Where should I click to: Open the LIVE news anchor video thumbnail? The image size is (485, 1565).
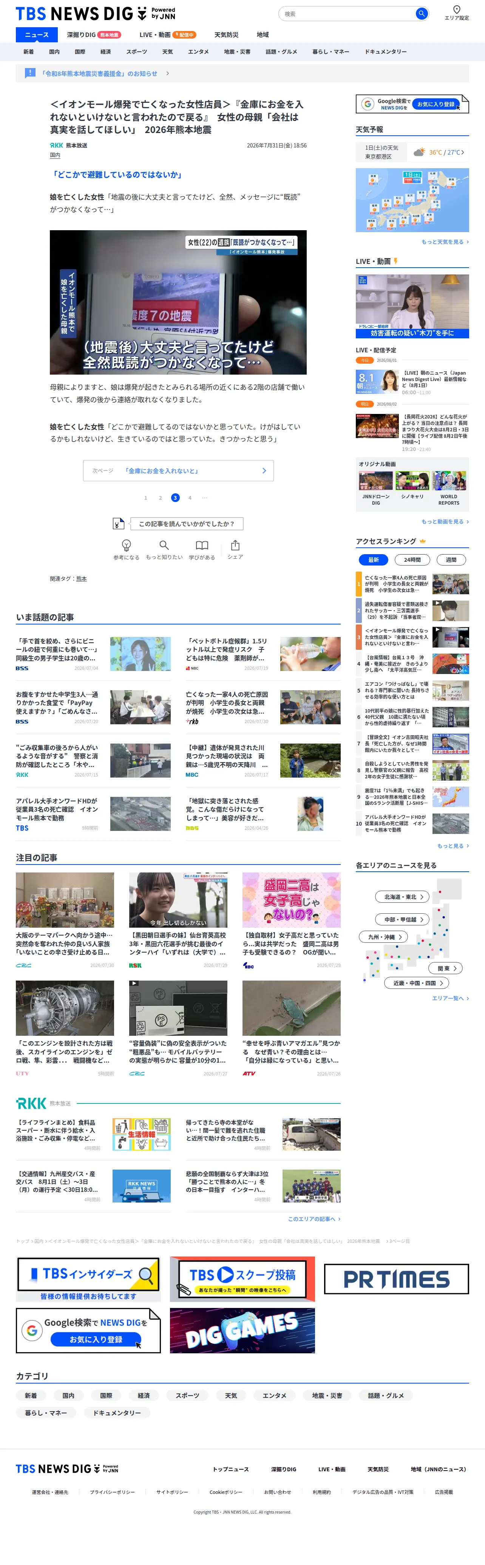(412, 305)
